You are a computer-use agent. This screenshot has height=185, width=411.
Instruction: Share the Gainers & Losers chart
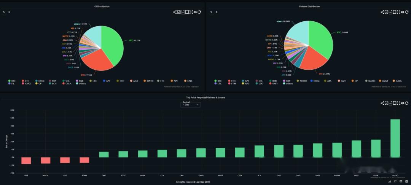click(x=382, y=103)
